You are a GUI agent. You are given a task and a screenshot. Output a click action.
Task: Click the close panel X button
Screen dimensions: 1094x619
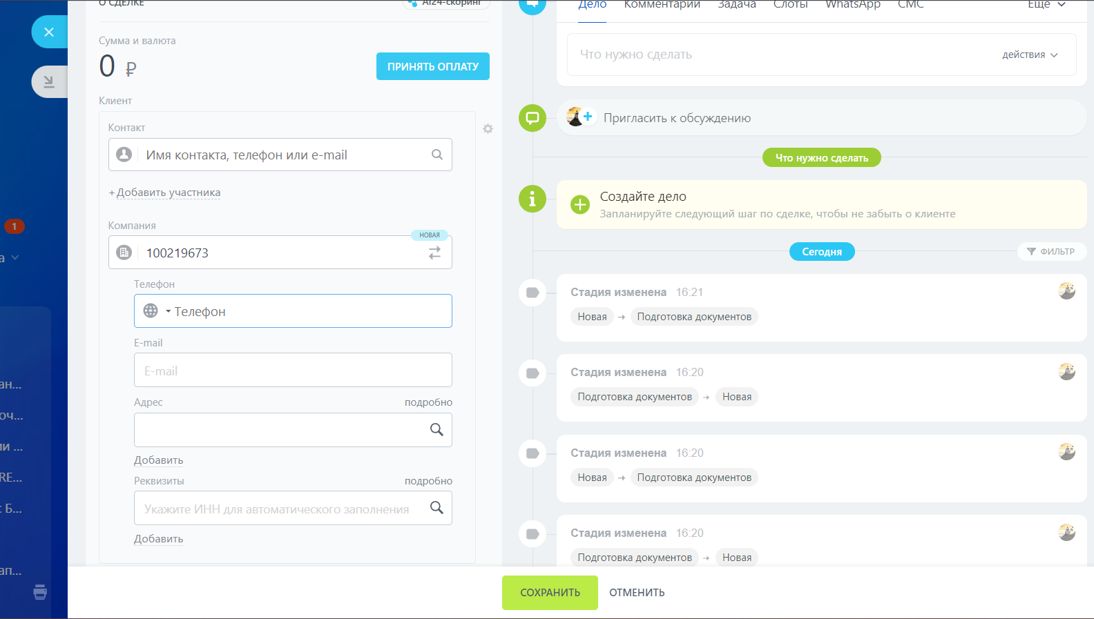[x=48, y=32]
